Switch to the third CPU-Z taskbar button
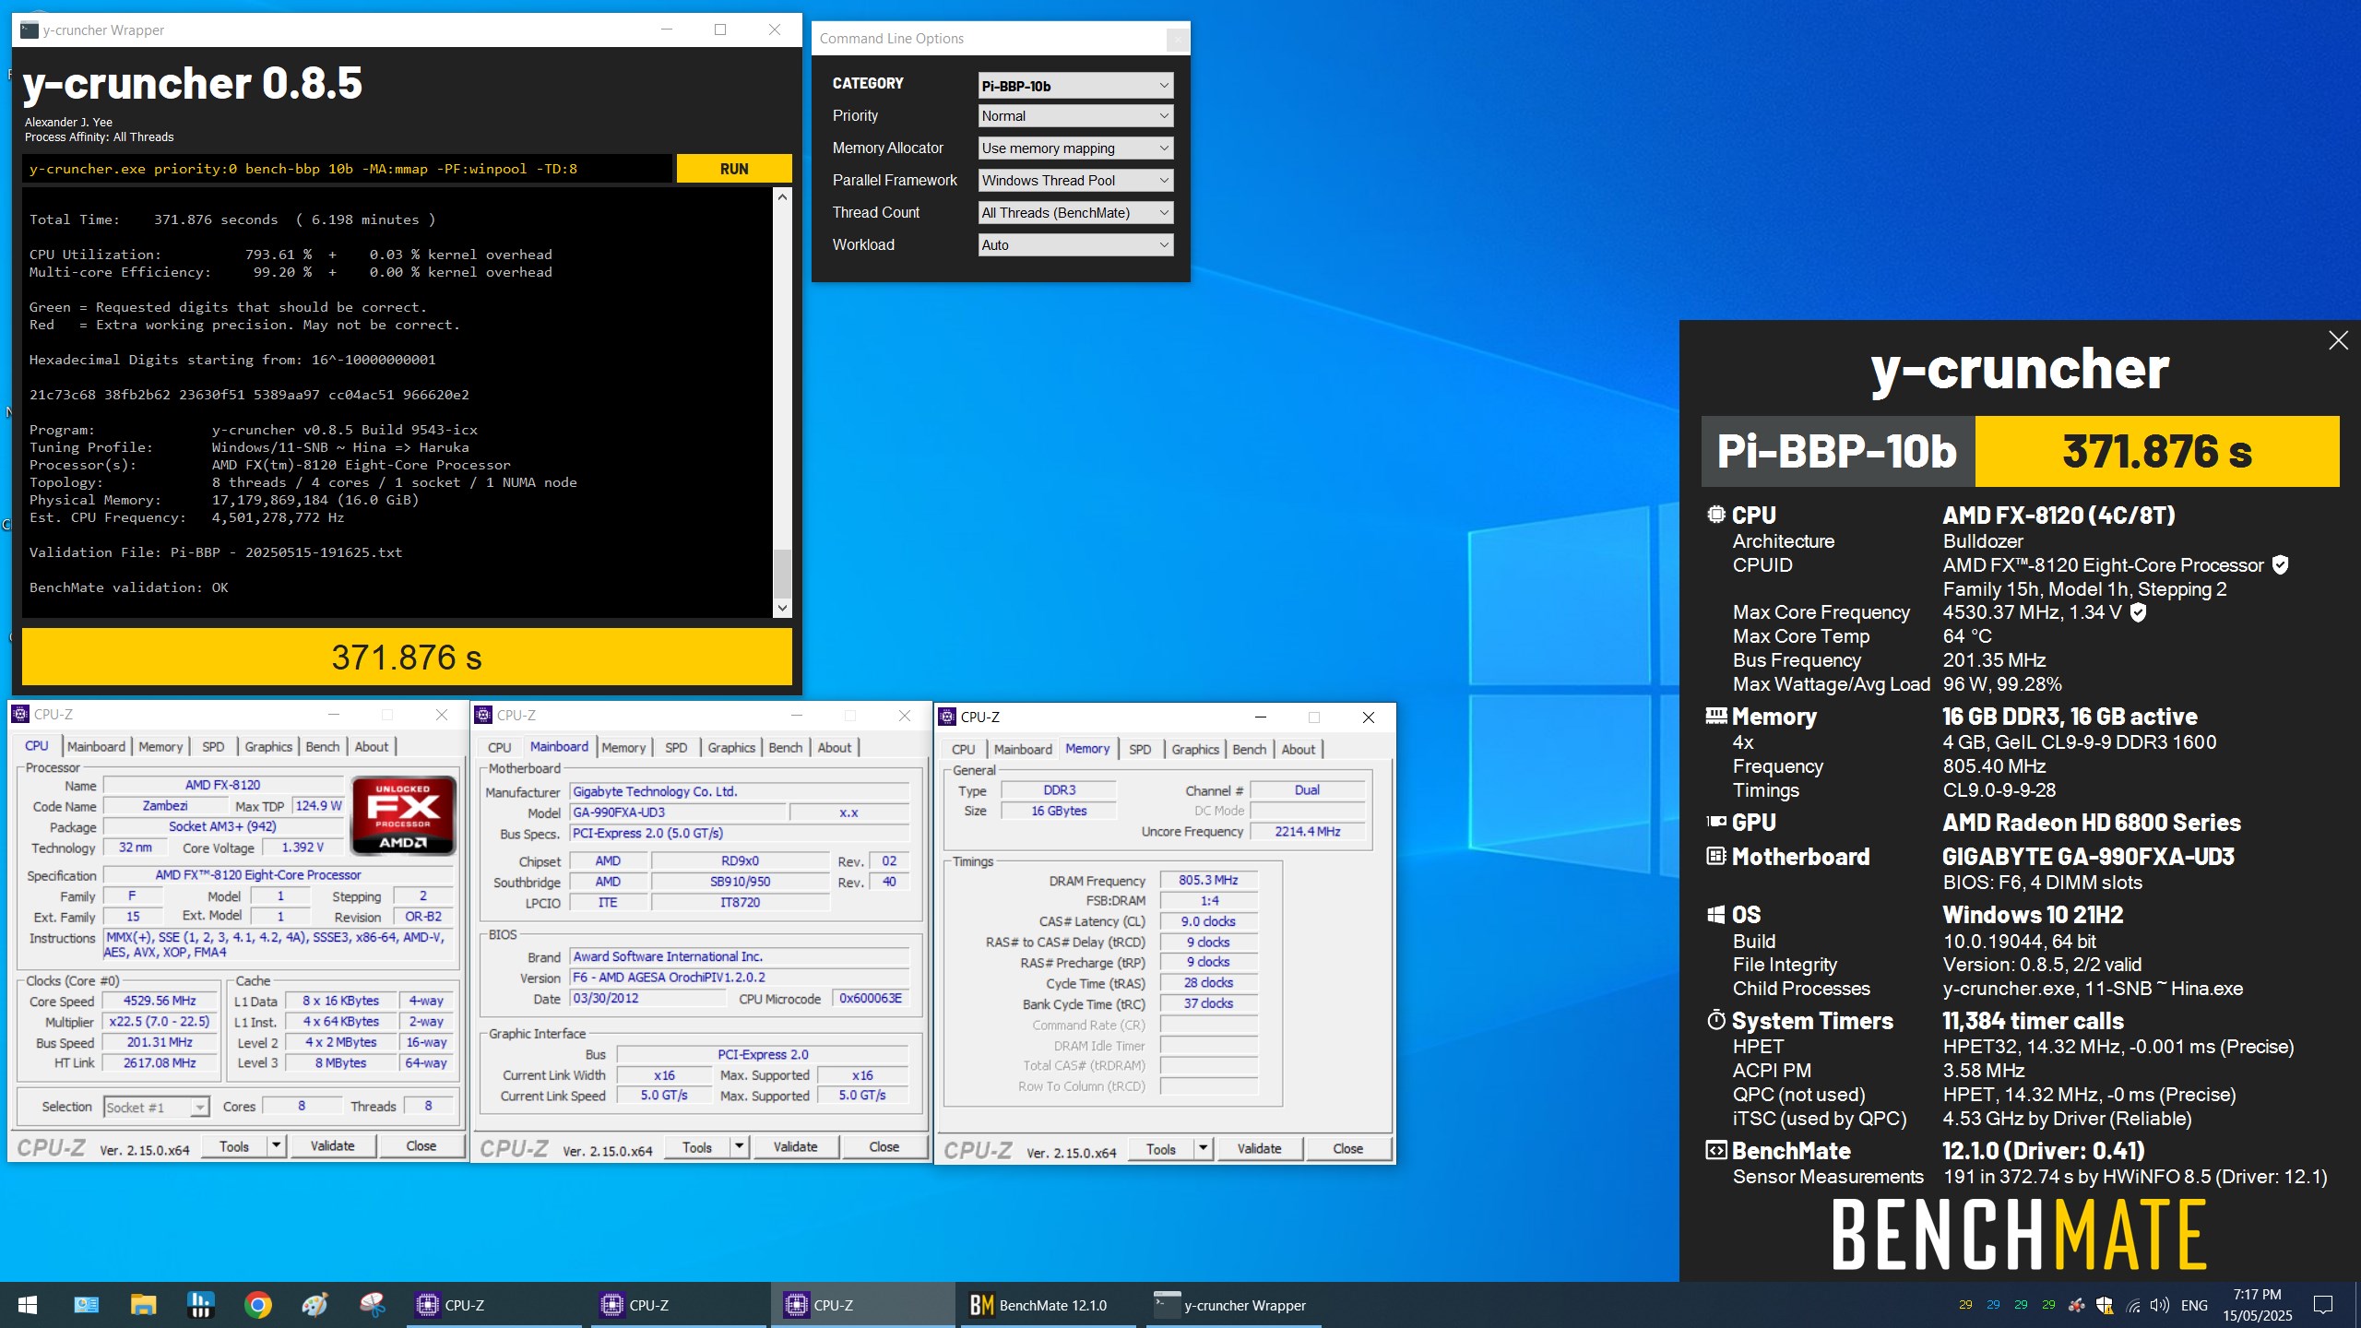Viewport: 2361px width, 1328px height. [x=863, y=1305]
